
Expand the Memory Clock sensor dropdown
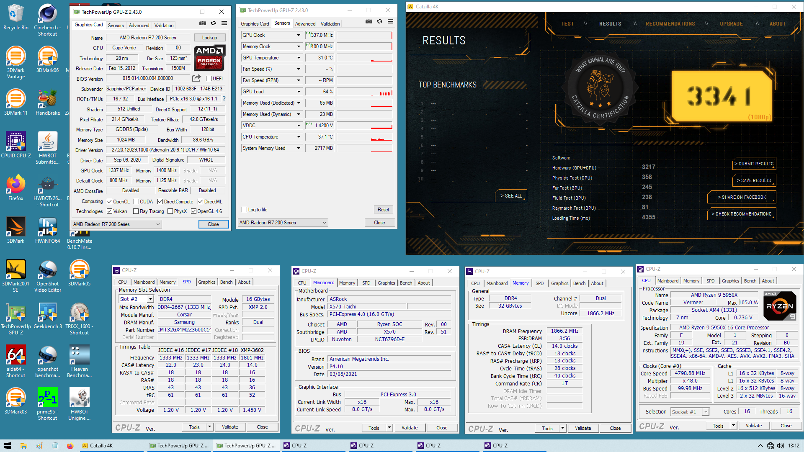[x=299, y=46]
